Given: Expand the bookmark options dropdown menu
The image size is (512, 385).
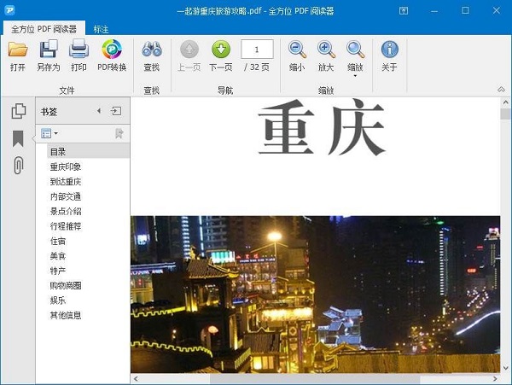Looking at the screenshot, I should [49, 133].
